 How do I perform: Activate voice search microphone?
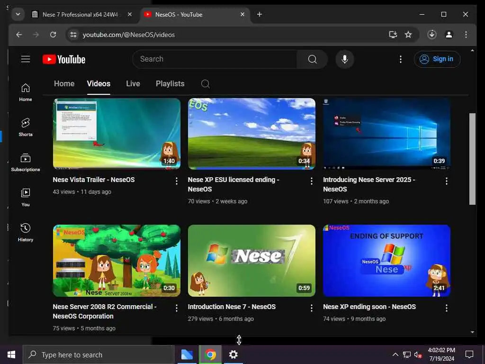[x=345, y=59]
